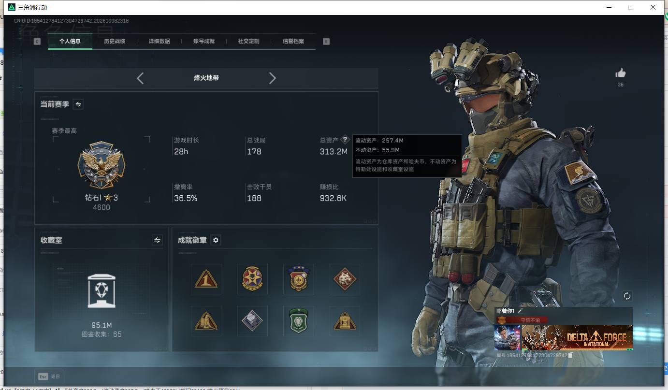Click the wolf head diamond badge

[x=345, y=279]
